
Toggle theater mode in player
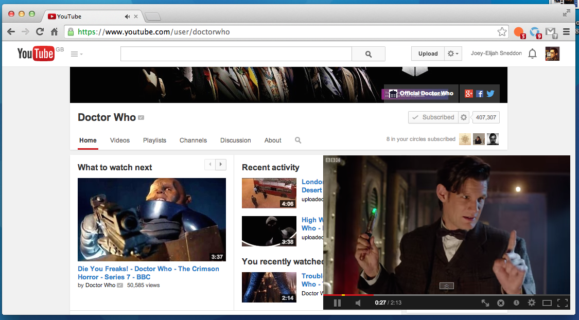pos(547,303)
